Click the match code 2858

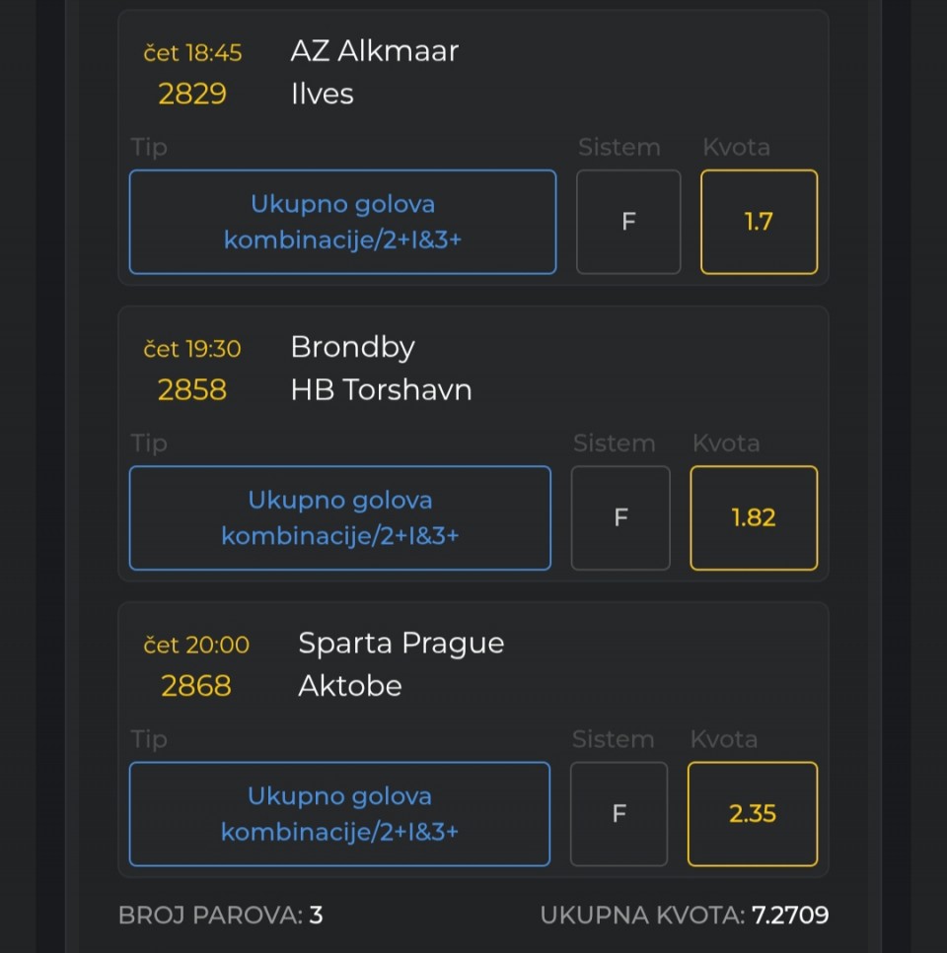coord(192,390)
